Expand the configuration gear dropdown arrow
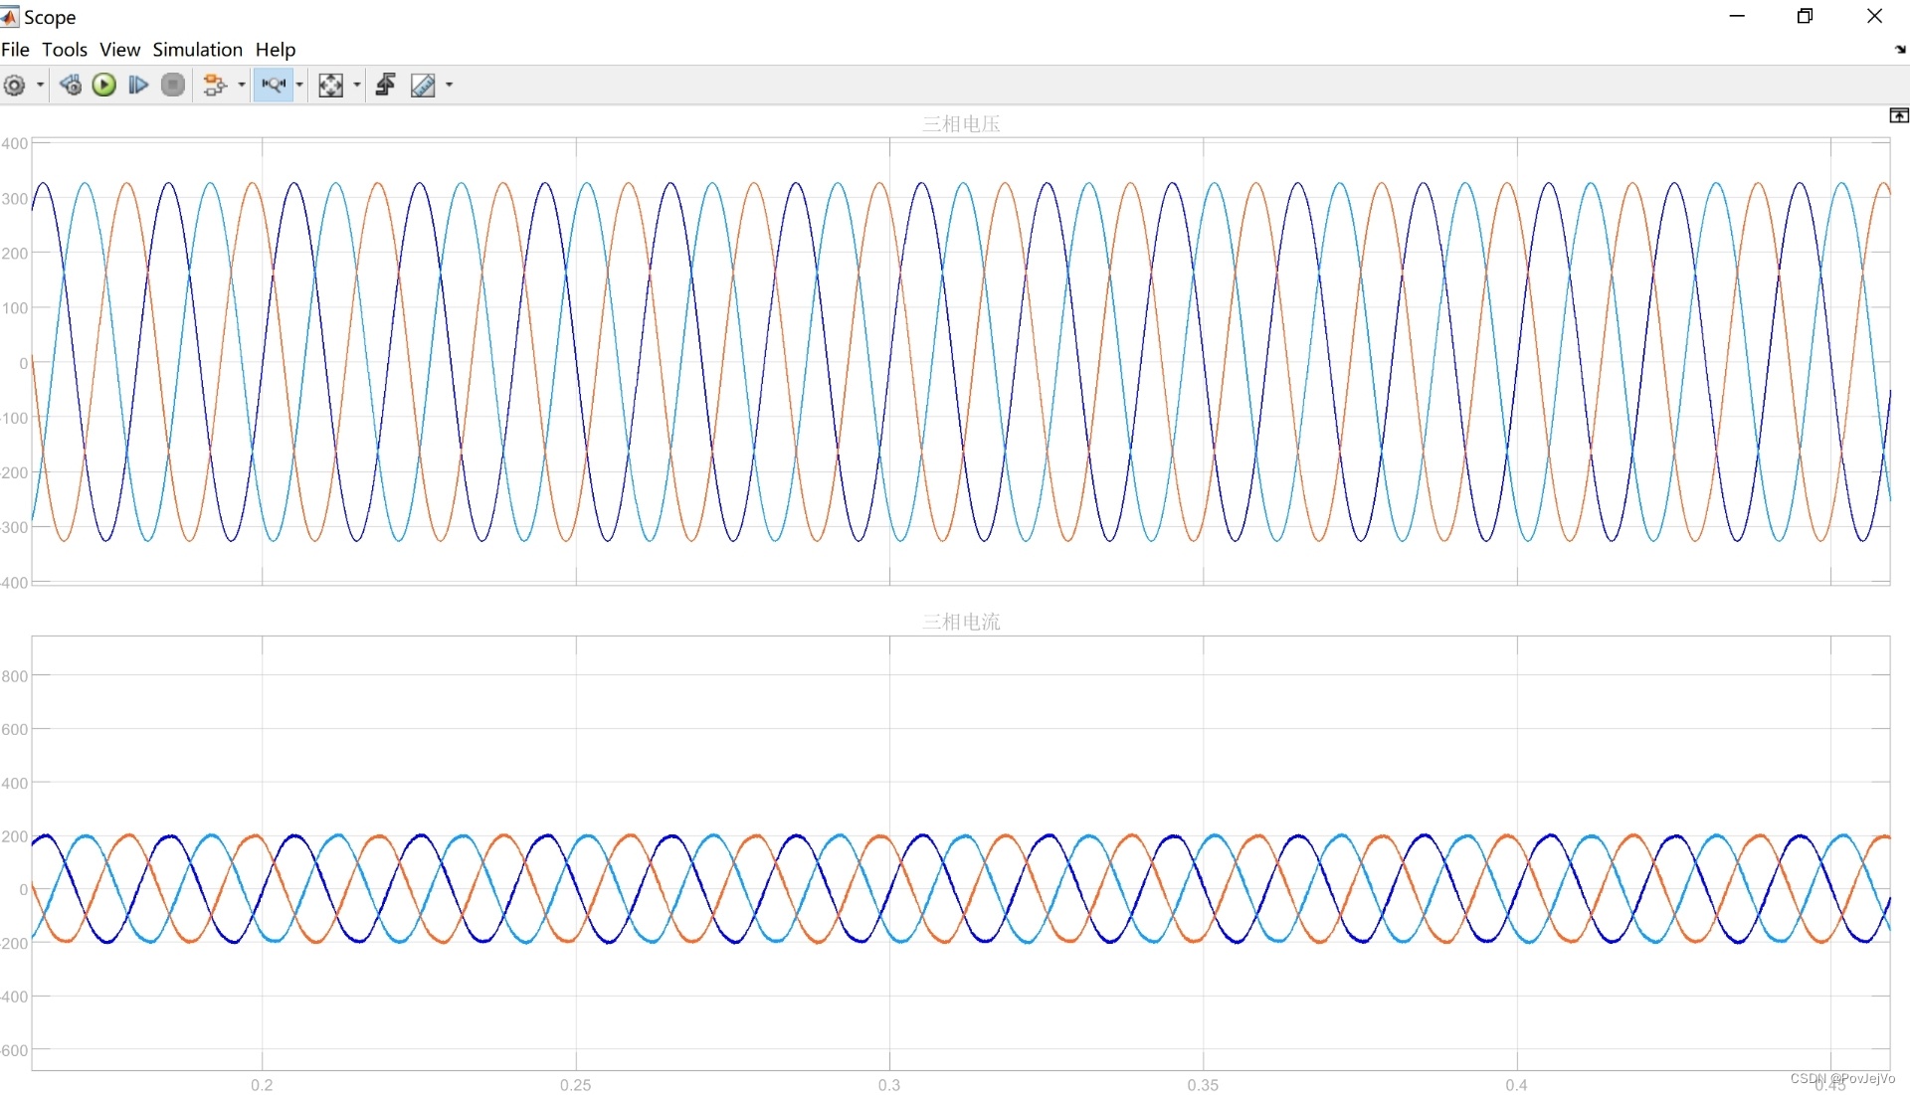This screenshot has width=1910, height=1095. tap(40, 86)
